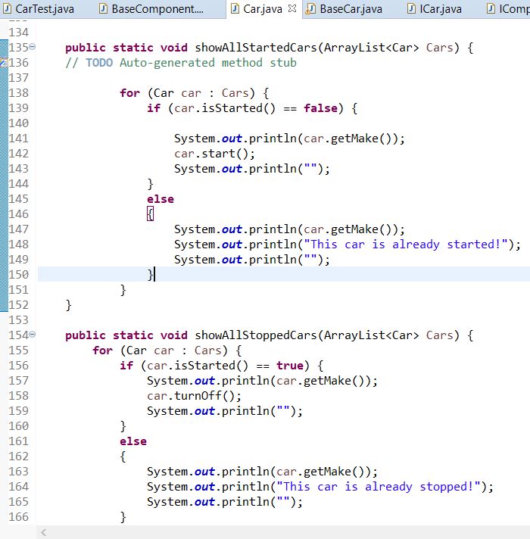
Task: Click the method name showAllStartedCars
Action: coord(256,48)
